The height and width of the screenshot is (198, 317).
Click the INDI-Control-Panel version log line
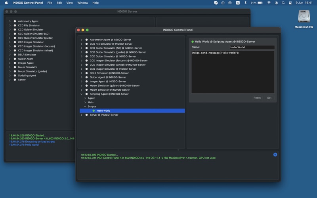(x=148, y=158)
